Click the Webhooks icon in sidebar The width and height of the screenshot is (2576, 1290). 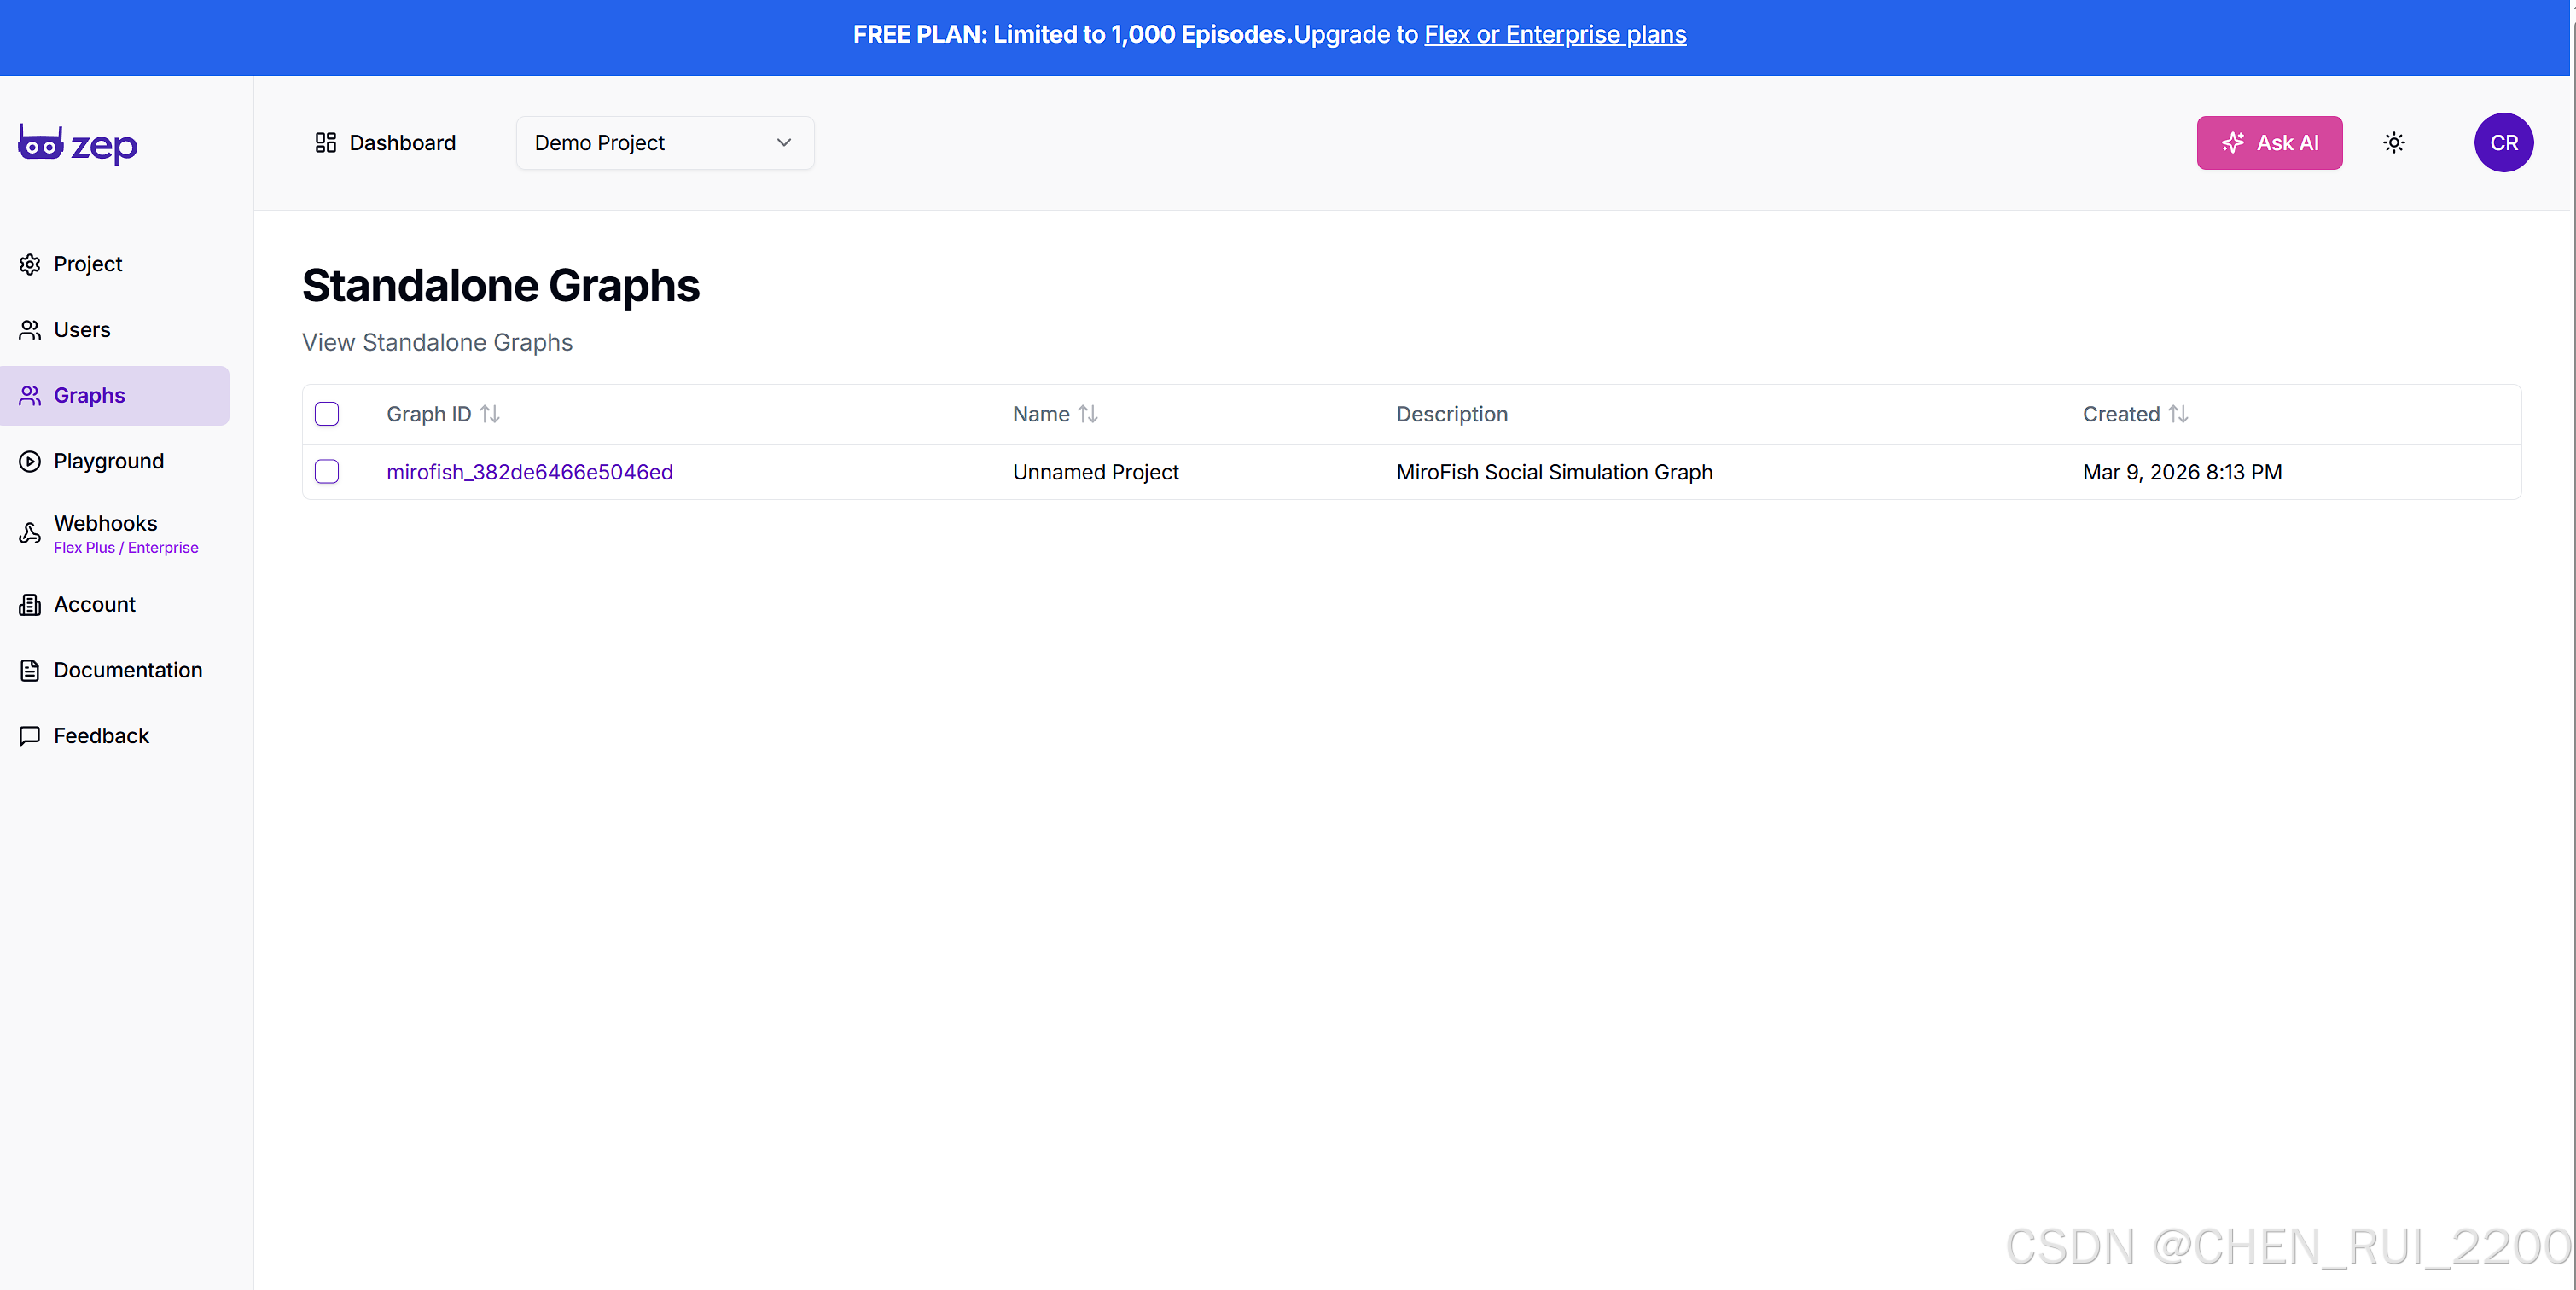[30, 533]
